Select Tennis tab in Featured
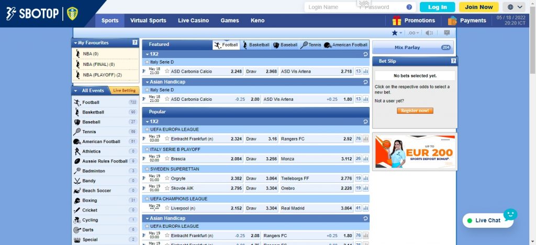This screenshot has width=536, height=245. [x=310, y=45]
